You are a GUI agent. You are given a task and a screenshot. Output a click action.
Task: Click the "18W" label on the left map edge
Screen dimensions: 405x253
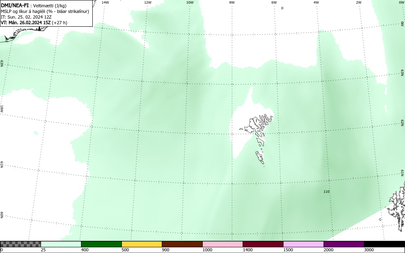click(2, 108)
